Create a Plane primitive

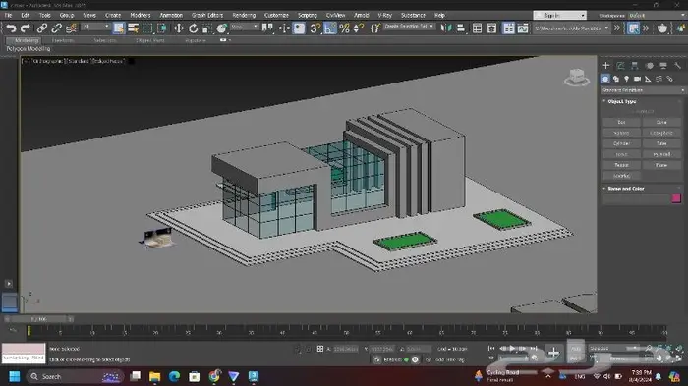click(661, 165)
